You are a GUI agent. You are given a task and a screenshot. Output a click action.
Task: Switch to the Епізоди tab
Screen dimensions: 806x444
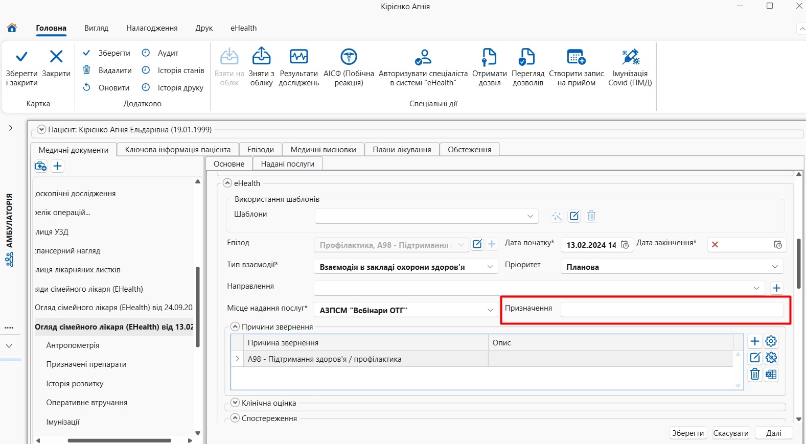(261, 149)
